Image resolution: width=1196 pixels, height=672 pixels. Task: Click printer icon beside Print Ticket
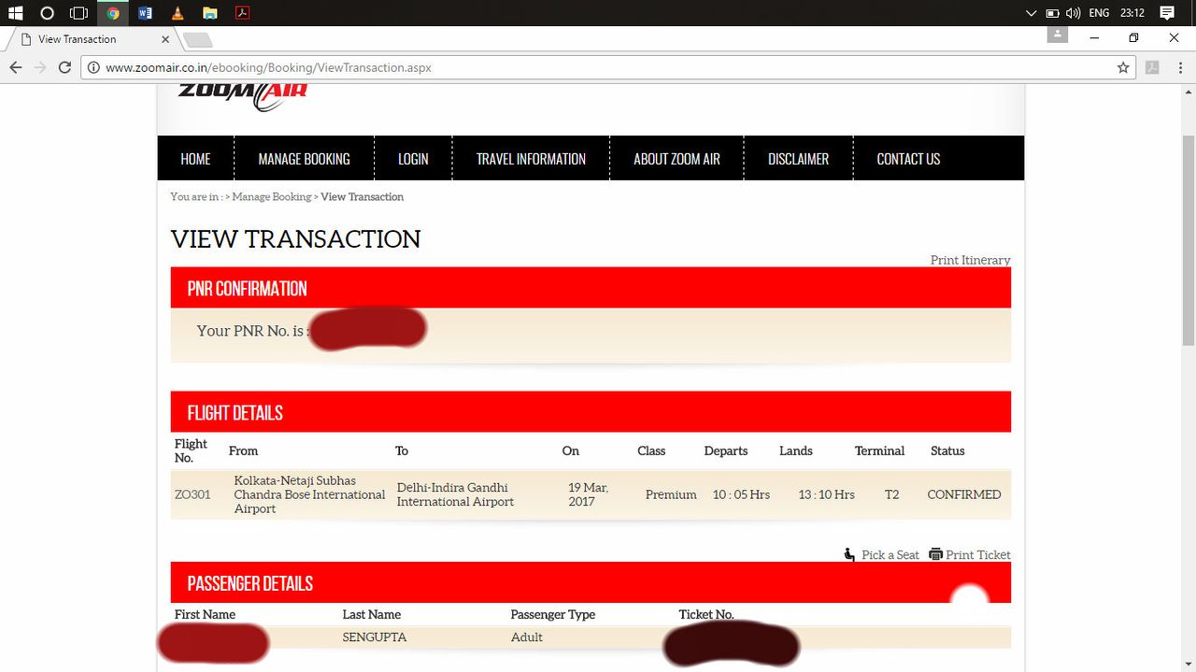coord(935,555)
